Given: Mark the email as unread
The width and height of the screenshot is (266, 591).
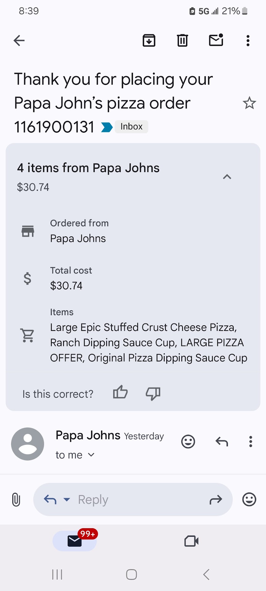Looking at the screenshot, I should point(216,40).
